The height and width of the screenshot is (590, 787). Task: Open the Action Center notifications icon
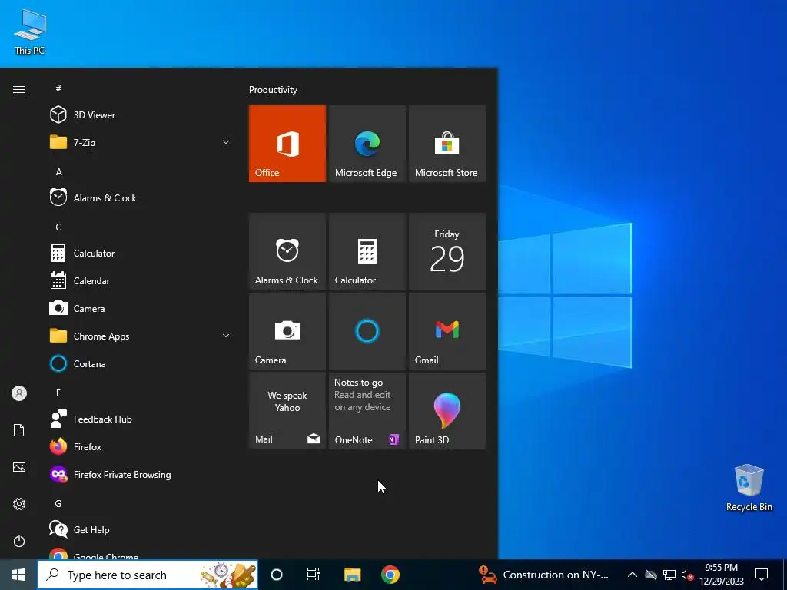[762, 575]
